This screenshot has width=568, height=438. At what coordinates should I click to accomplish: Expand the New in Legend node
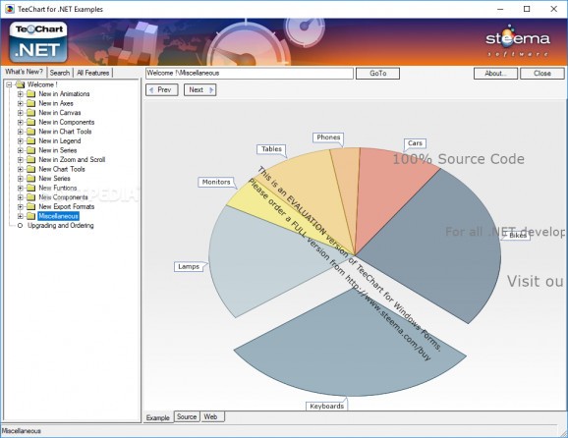21,141
